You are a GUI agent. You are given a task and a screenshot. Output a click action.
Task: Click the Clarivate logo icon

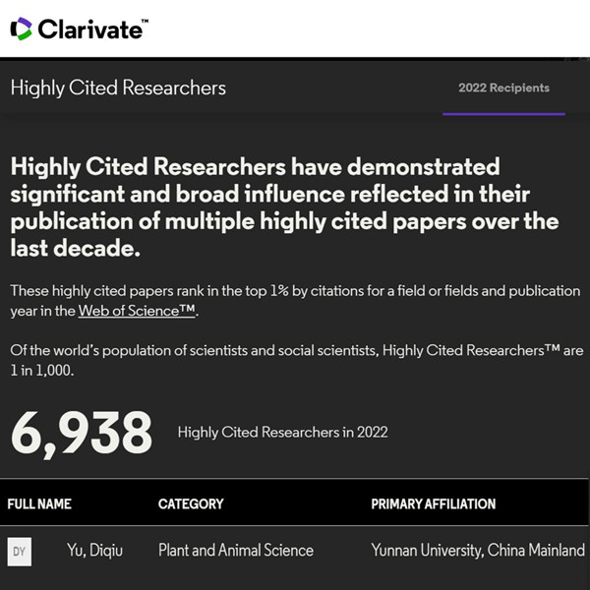pyautogui.click(x=21, y=29)
